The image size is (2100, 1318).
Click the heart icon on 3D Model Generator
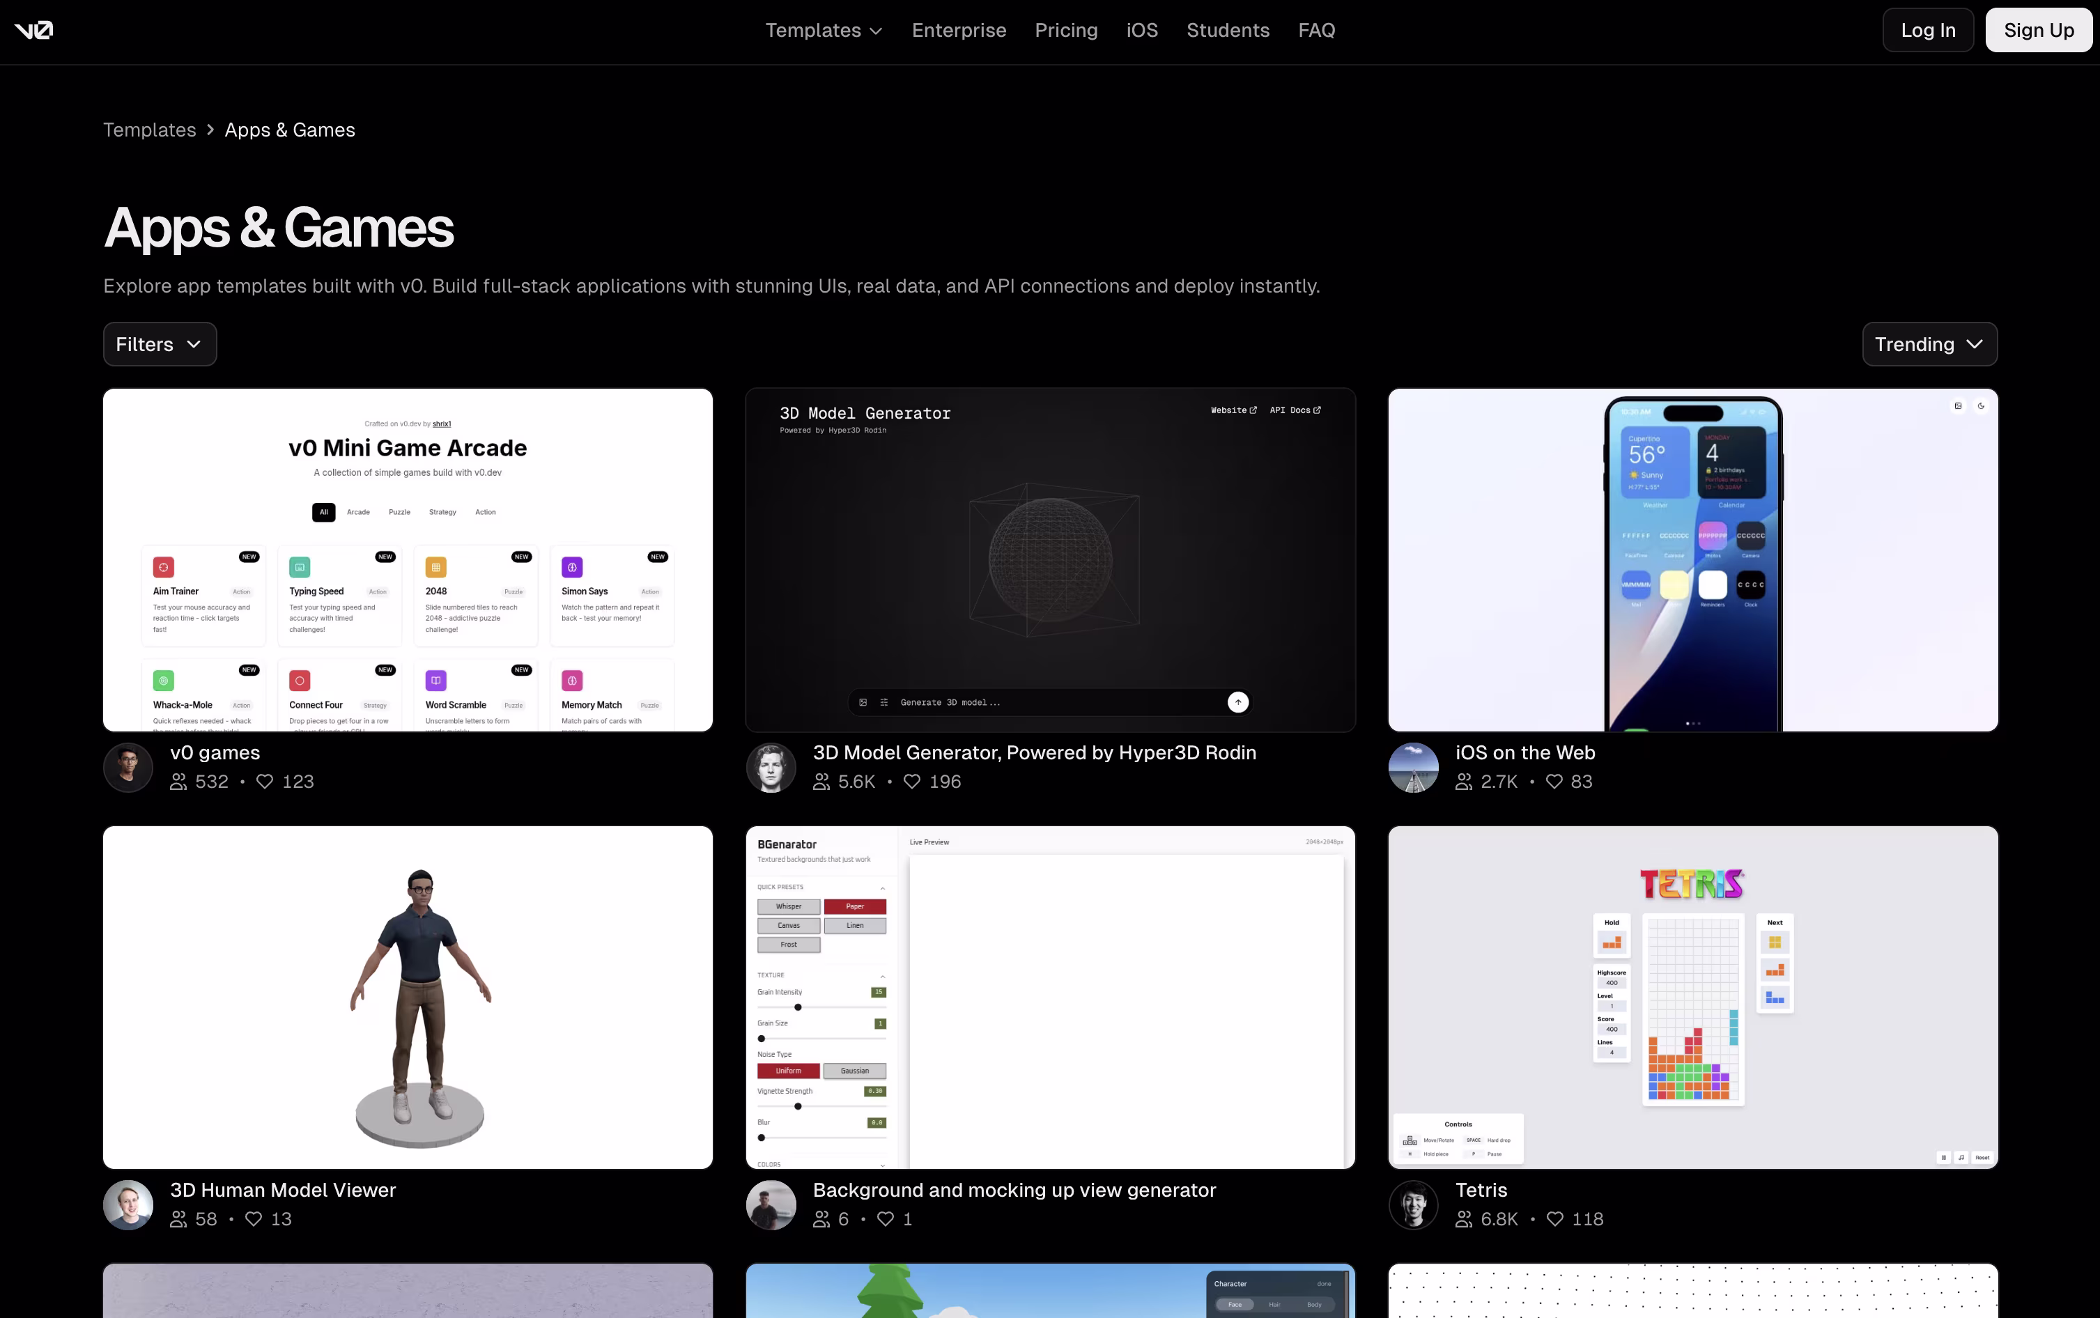(912, 782)
